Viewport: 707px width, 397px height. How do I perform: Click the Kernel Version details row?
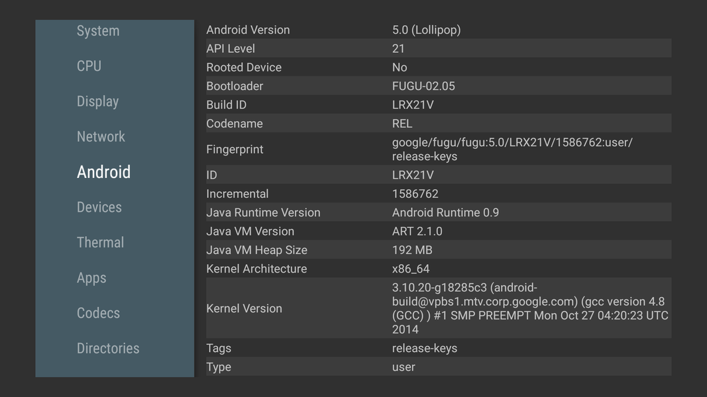pyautogui.click(x=437, y=308)
